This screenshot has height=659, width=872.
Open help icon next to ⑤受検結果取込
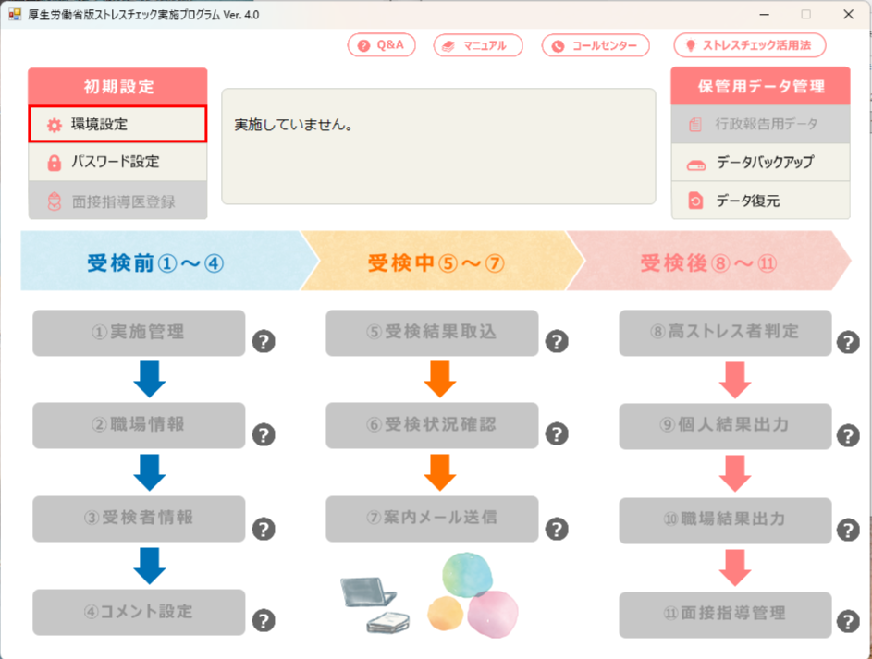click(x=557, y=342)
